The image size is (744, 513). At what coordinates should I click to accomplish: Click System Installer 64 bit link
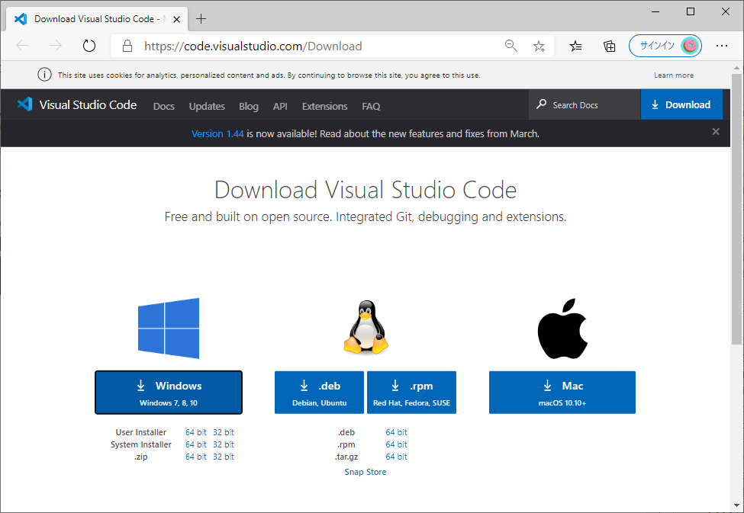(196, 444)
